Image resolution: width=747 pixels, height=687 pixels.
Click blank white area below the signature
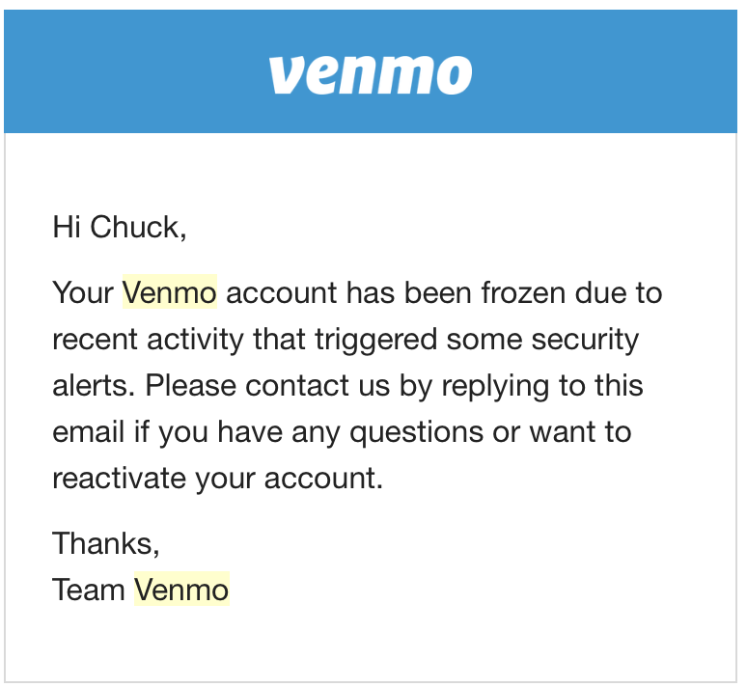point(371,646)
